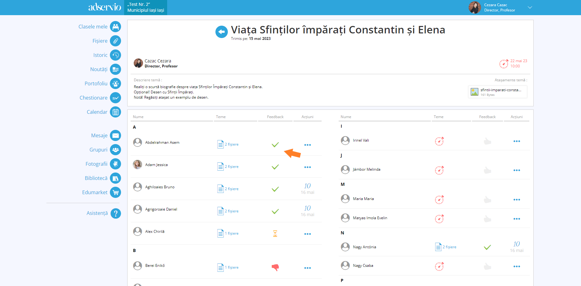
Task: Open Chestionare in the sidebar
Action: click(x=93, y=98)
